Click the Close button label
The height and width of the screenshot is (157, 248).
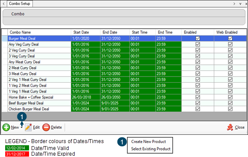point(240,127)
